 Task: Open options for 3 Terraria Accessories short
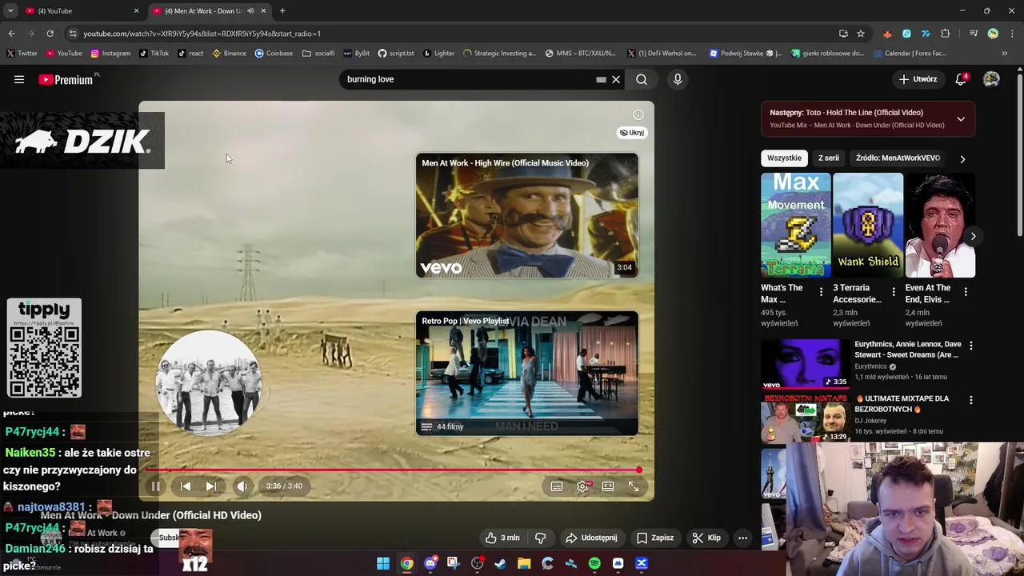[893, 292]
